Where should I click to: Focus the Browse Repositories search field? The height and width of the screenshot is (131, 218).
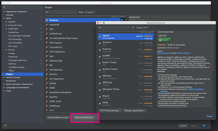[x=114, y=27]
